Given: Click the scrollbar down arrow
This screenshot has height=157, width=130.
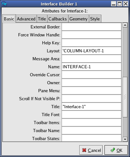Looking at the screenshot, I should pos(125,139).
